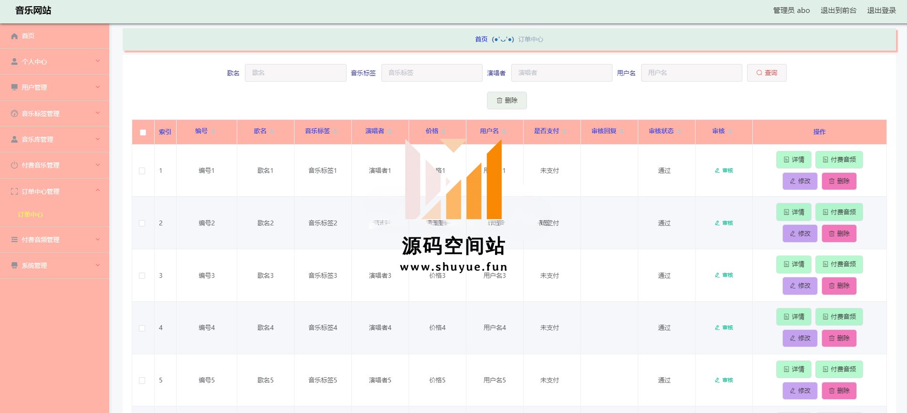Click the 付费音频管理 list icon
The height and width of the screenshot is (413, 907).
tap(14, 240)
